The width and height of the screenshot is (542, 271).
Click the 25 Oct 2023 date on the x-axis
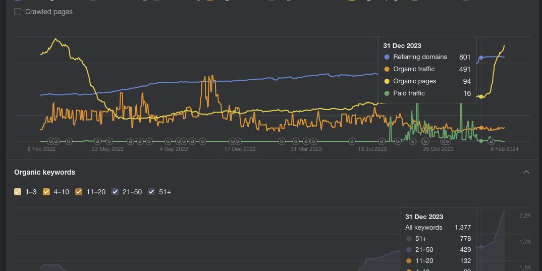point(438,149)
